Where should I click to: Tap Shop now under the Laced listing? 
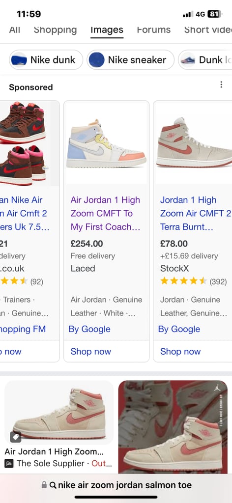point(91,352)
